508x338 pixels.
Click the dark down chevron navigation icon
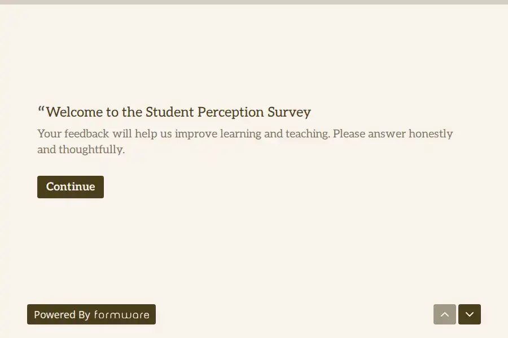[x=470, y=314]
